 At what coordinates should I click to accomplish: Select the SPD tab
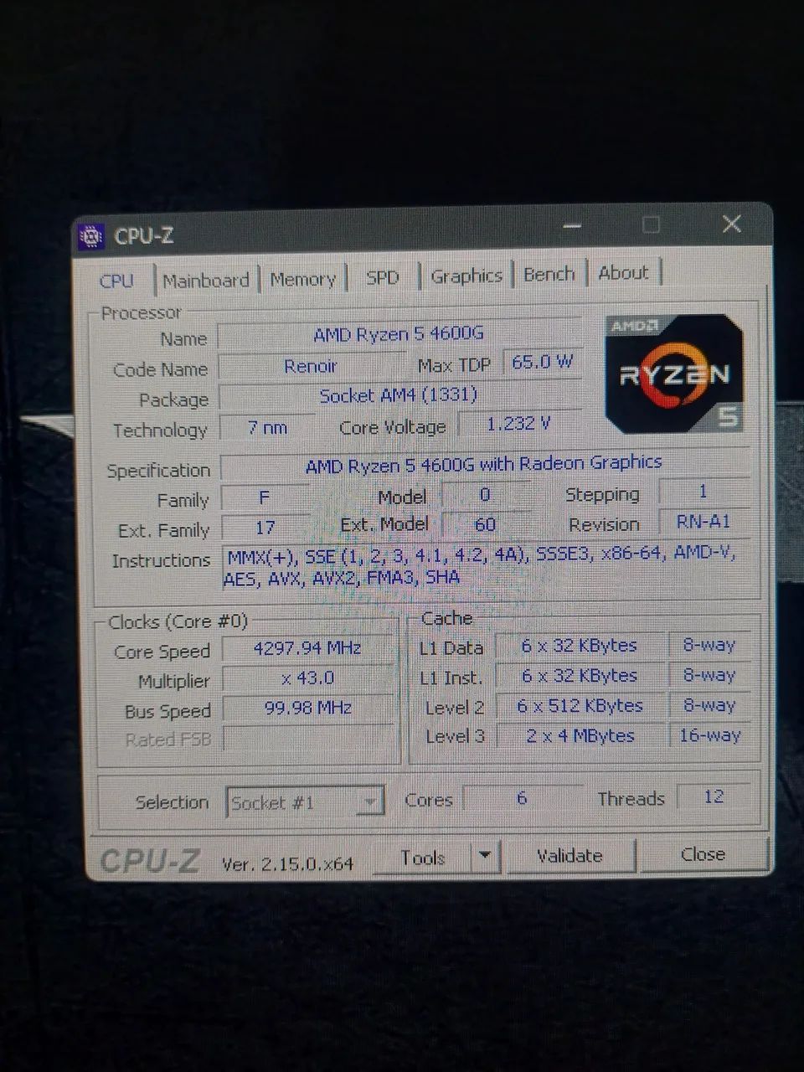[x=382, y=277]
